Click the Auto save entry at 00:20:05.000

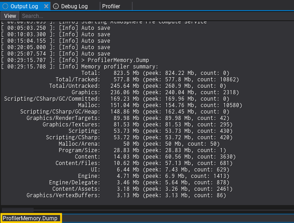pos(56,47)
